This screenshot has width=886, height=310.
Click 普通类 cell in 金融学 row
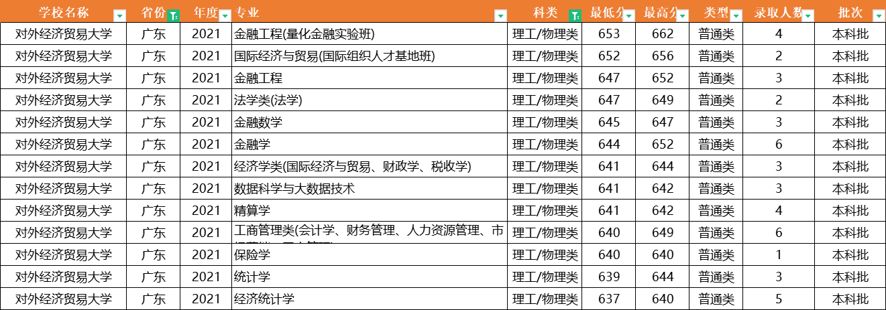coord(716,145)
